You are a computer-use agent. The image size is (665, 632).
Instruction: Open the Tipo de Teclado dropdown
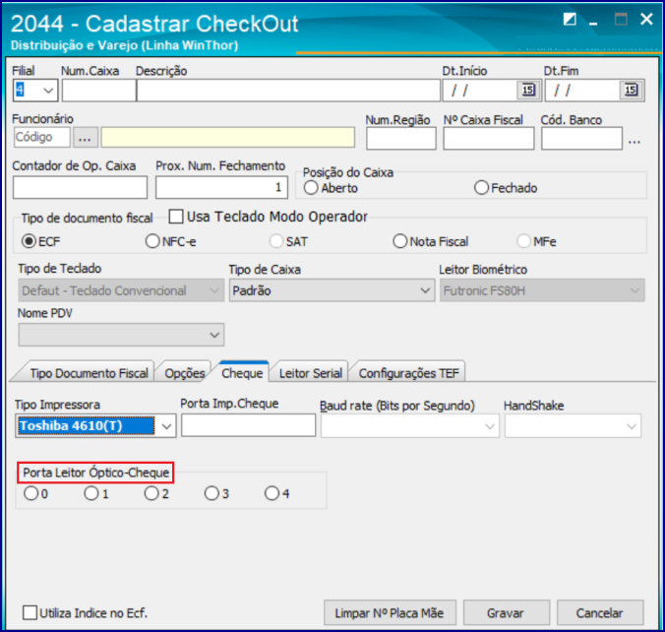coord(214,290)
